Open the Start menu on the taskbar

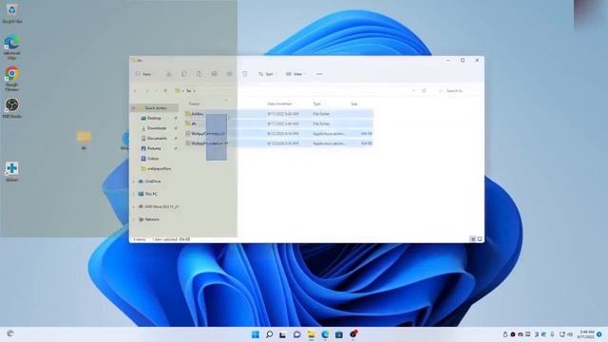point(256,334)
